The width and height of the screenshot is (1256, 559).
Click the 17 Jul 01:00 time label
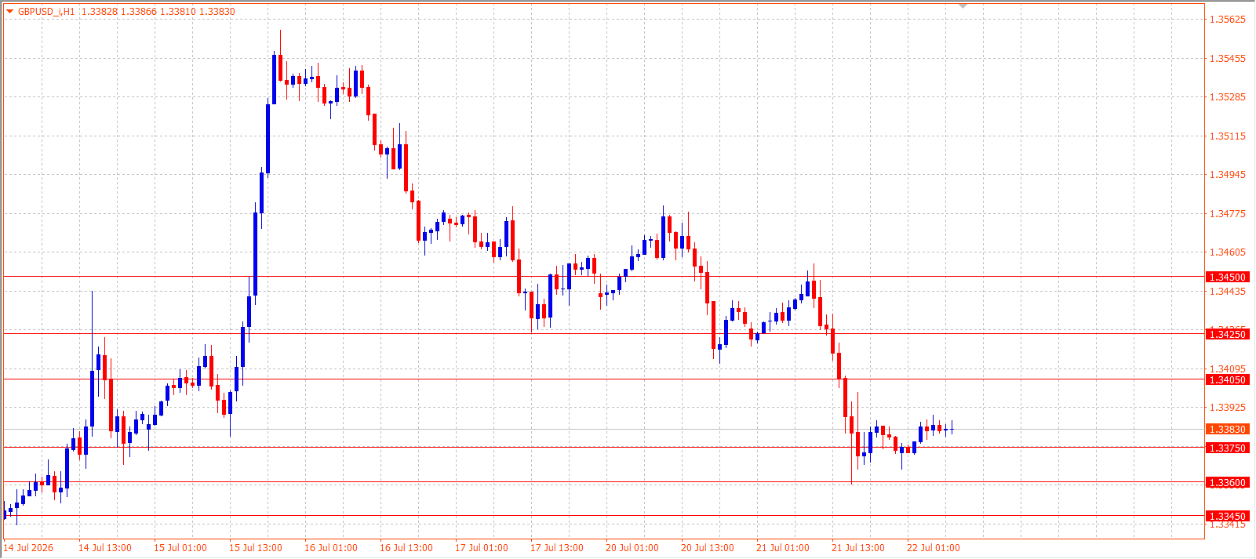click(x=482, y=548)
